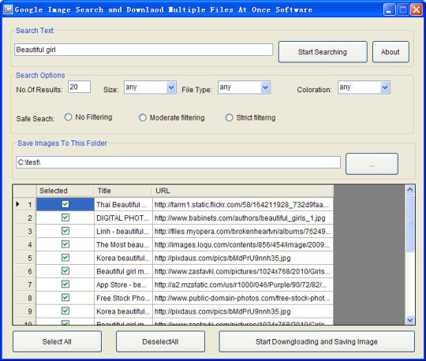Click the images.loqu.com URL cell
Screen dimensions: 426x361
click(x=243, y=244)
